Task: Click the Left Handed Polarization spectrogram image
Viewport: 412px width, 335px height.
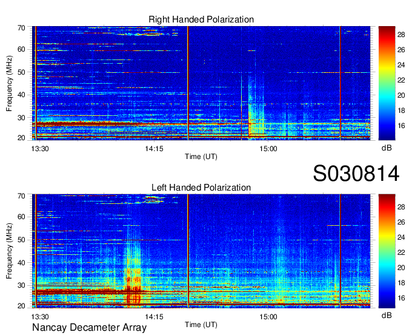Action: click(x=201, y=251)
